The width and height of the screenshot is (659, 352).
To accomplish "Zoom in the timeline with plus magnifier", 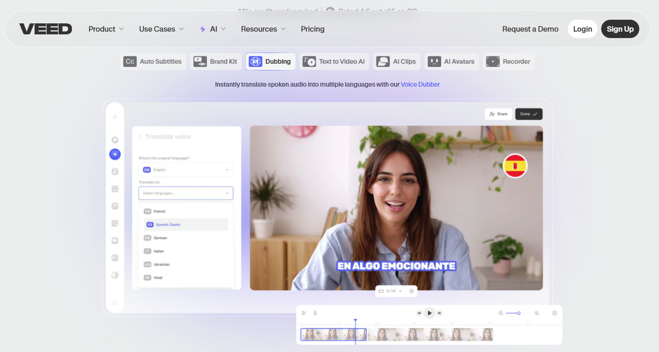I will click(537, 313).
